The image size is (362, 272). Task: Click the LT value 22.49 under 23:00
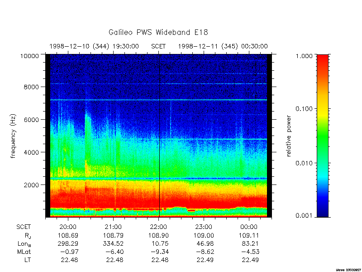tap(205, 260)
